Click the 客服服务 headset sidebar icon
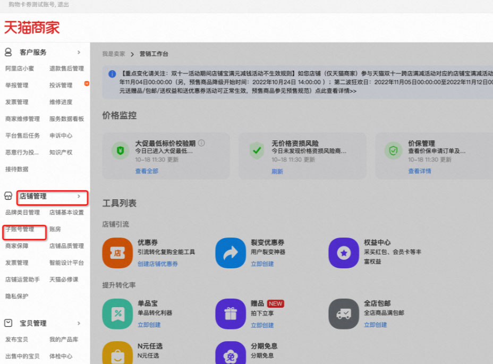493x364 pixels. 7,52
